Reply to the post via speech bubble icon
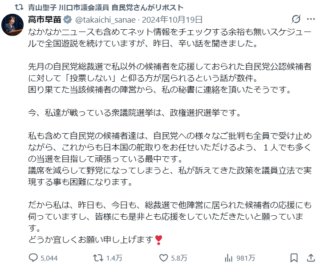 click(34, 257)
